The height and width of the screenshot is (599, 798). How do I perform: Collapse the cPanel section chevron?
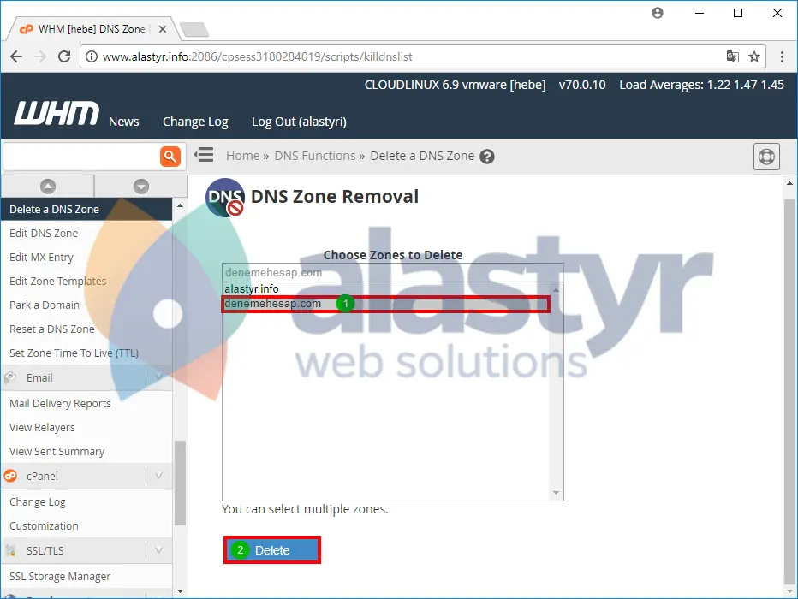tap(158, 476)
